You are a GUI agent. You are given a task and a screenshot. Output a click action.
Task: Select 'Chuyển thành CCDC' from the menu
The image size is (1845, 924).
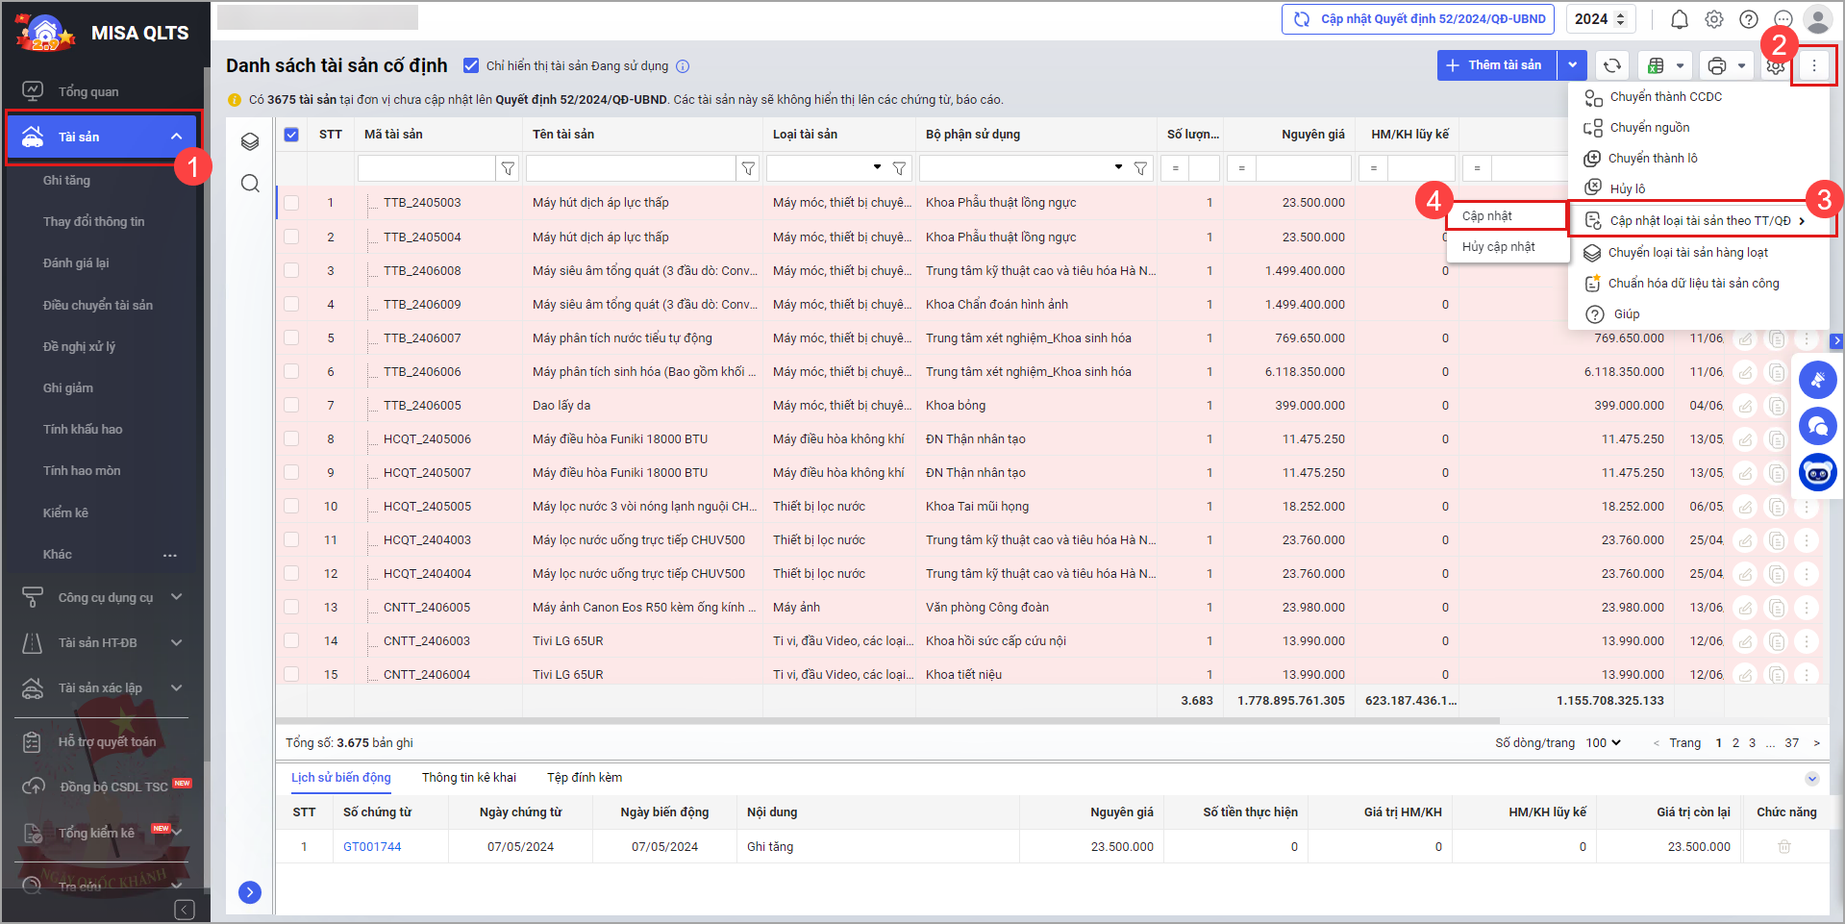click(x=1665, y=97)
